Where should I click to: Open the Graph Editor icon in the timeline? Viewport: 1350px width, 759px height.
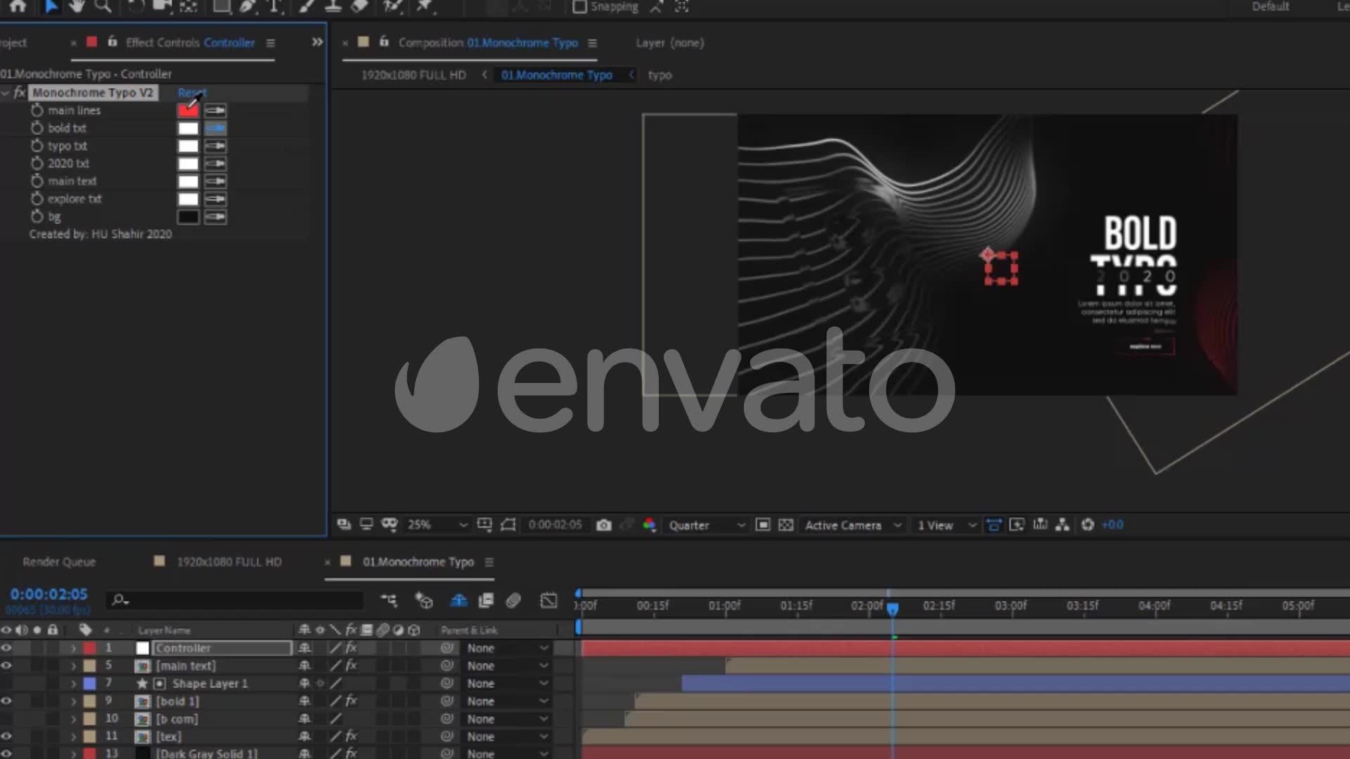pos(548,600)
